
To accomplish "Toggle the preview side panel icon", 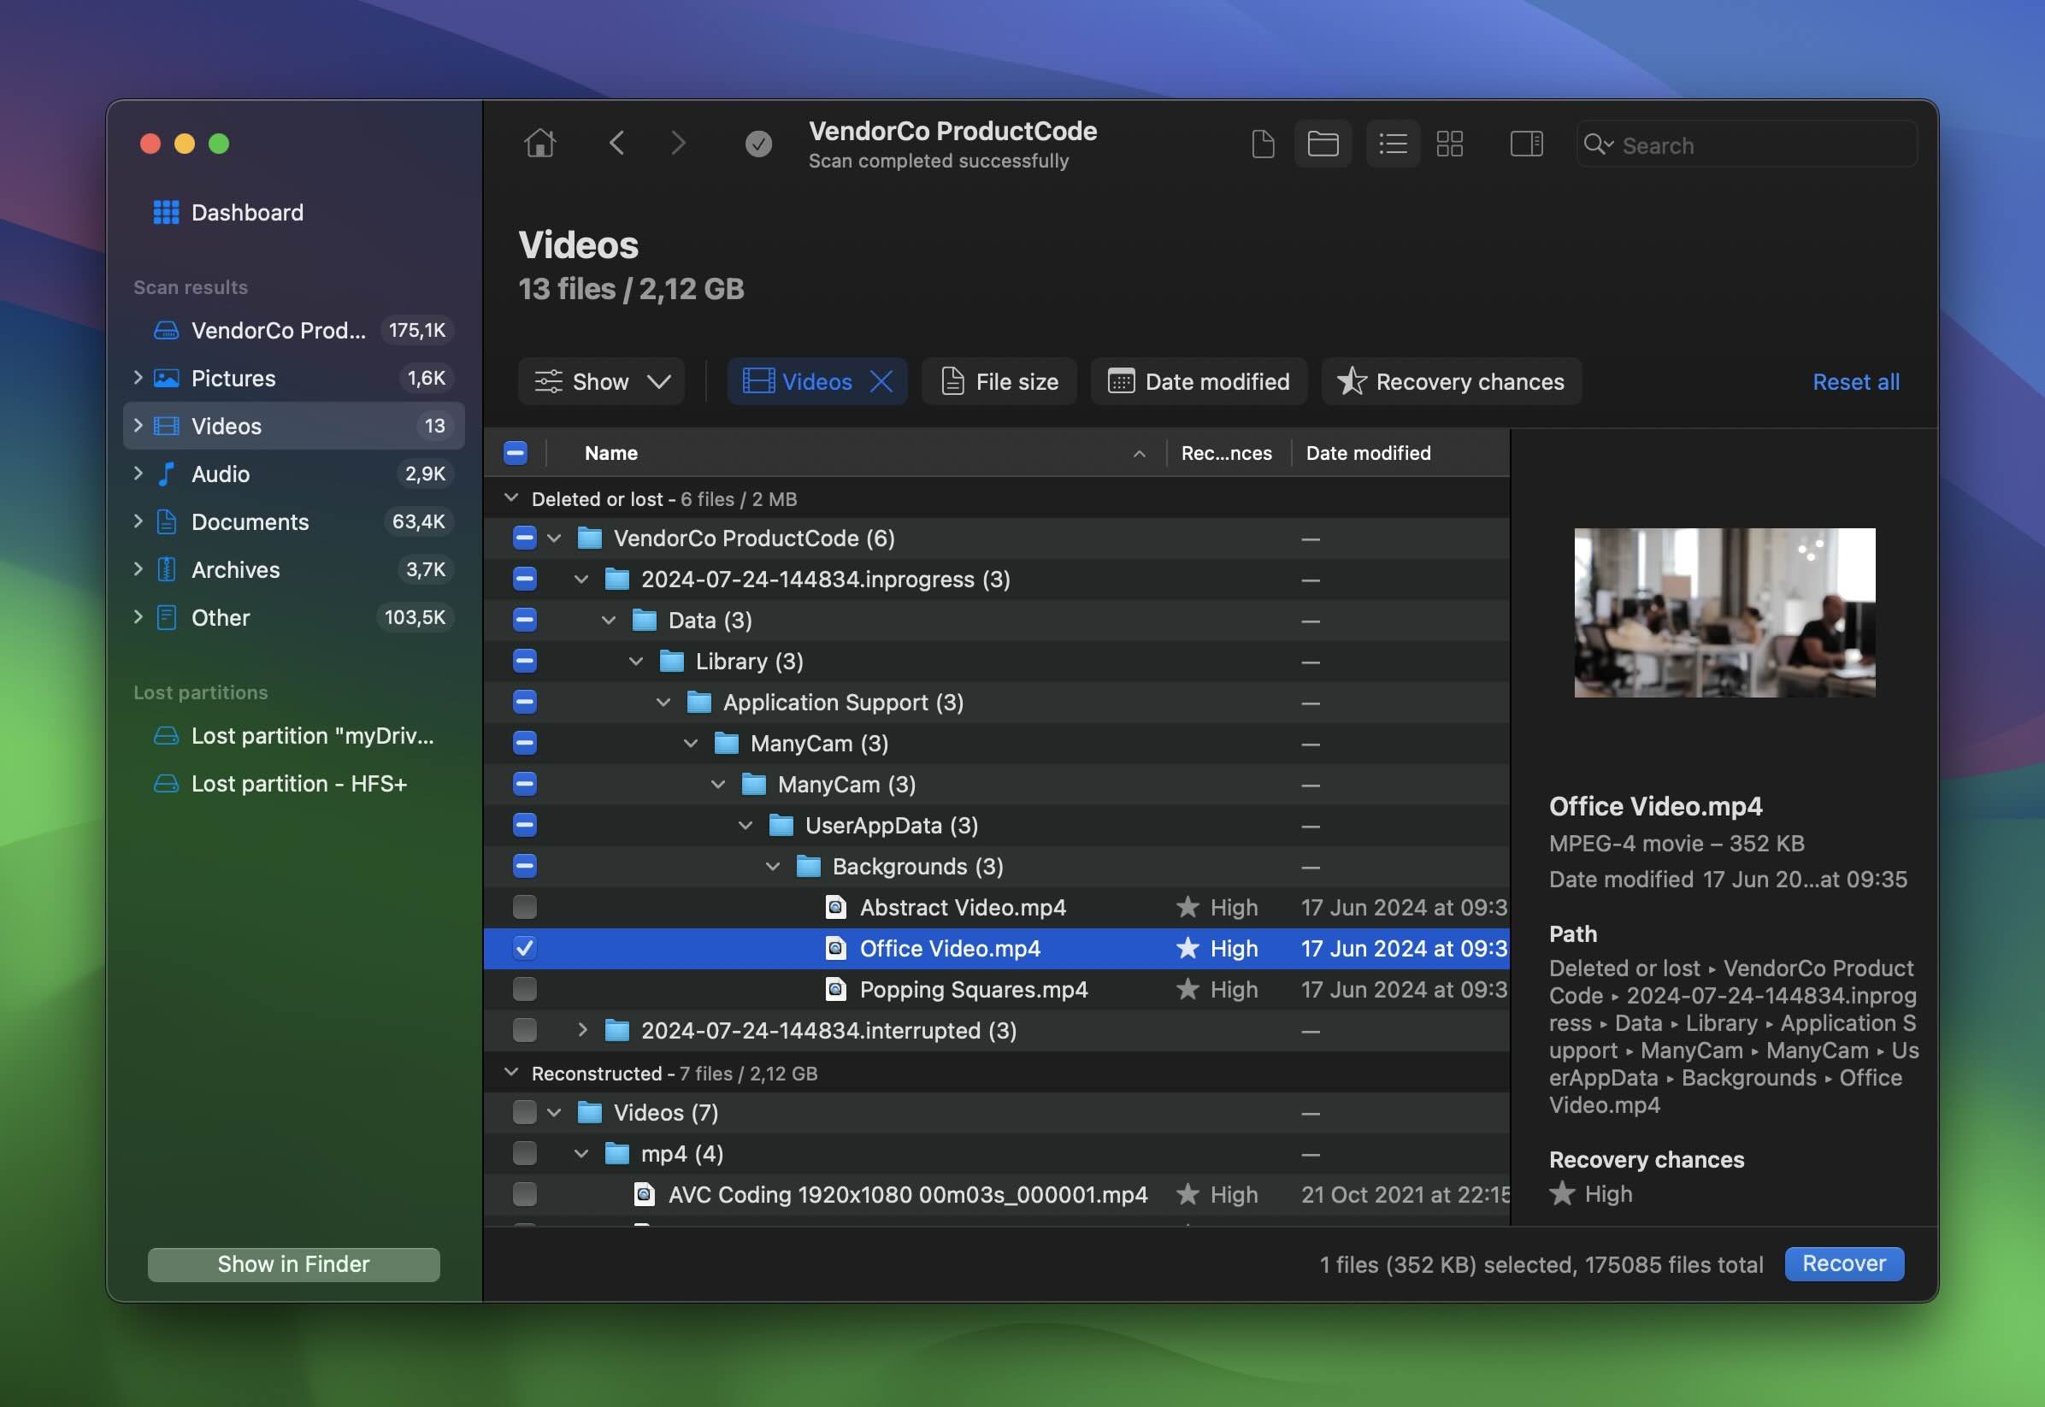I will pos(1526,144).
